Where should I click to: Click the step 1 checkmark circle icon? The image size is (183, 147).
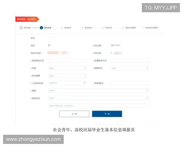(21, 28)
